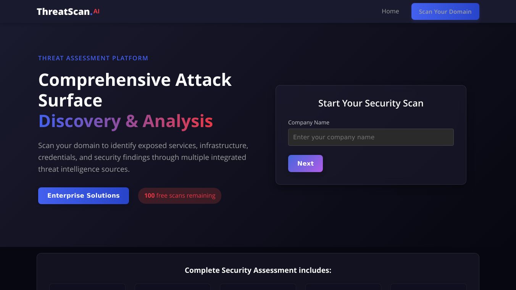Select the fourth assessment card from the left
This screenshot has height=290, width=516.
click(343, 287)
